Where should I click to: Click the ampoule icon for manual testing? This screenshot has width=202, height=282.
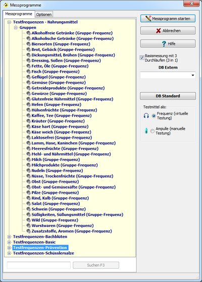[x=146, y=131]
